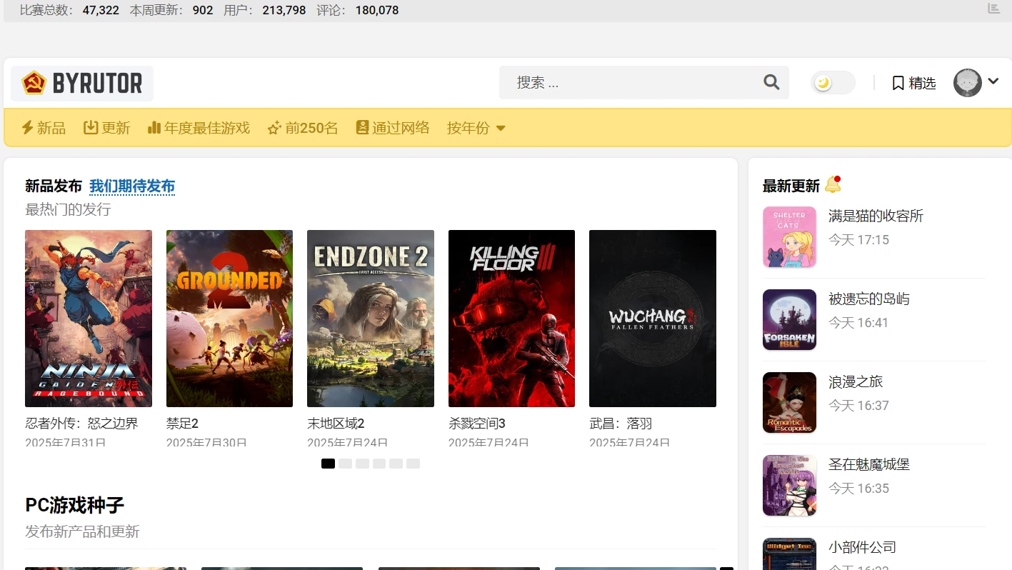Toggle the dark mode switch

(833, 83)
